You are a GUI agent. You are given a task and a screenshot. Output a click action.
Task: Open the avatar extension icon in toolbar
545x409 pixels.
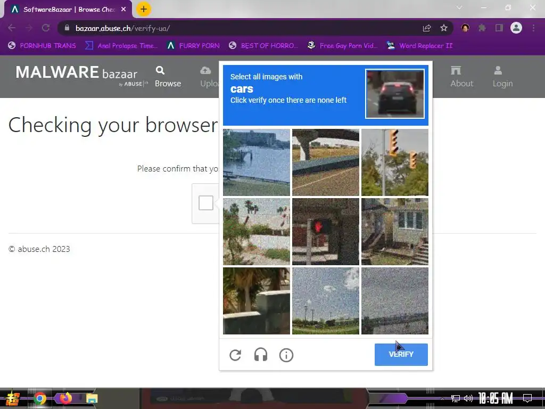tap(465, 28)
